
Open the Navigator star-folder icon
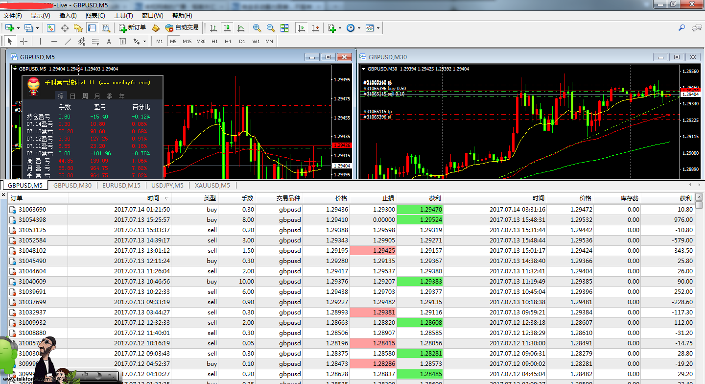pos(78,28)
